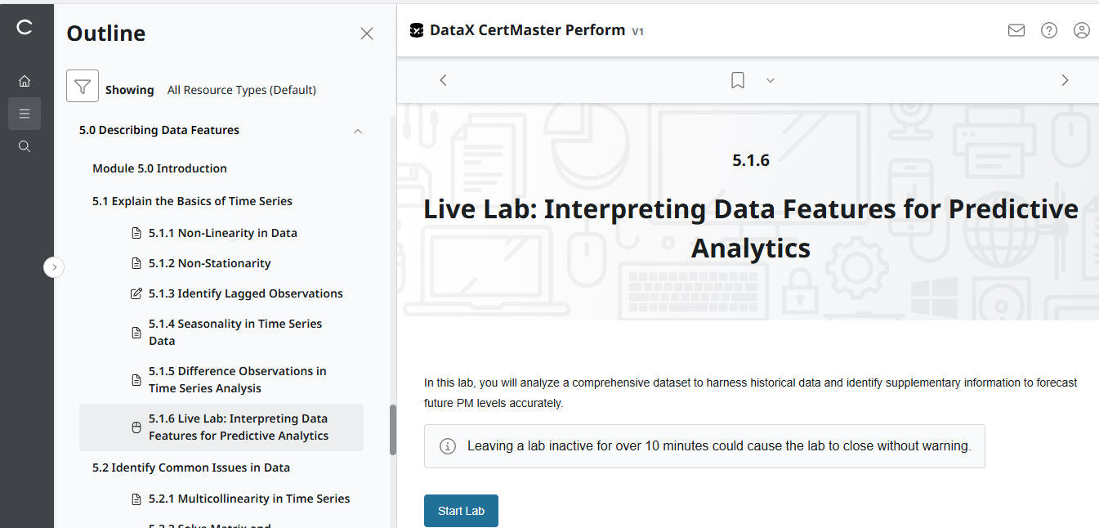Viewport: 1099px width, 528px height.
Task: Expand the sidebar with the round arrow
Action: click(x=54, y=266)
